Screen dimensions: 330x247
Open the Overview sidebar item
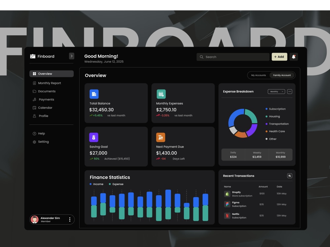(x=51, y=74)
